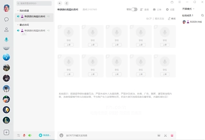This screenshot has width=205, height=140.
Task: Click 上麦 on seat 3
Action: coord(117,45)
